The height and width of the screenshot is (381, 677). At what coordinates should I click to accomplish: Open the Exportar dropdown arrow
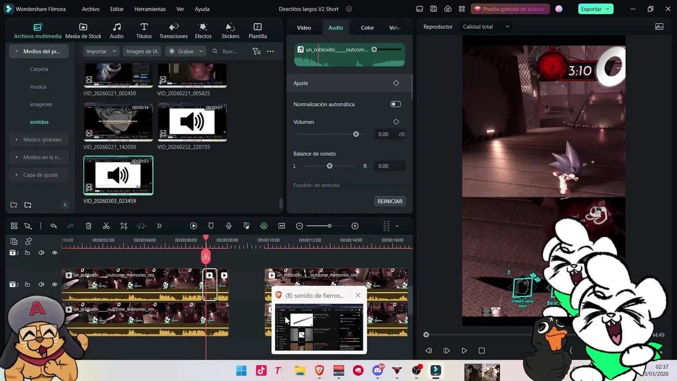(x=608, y=9)
